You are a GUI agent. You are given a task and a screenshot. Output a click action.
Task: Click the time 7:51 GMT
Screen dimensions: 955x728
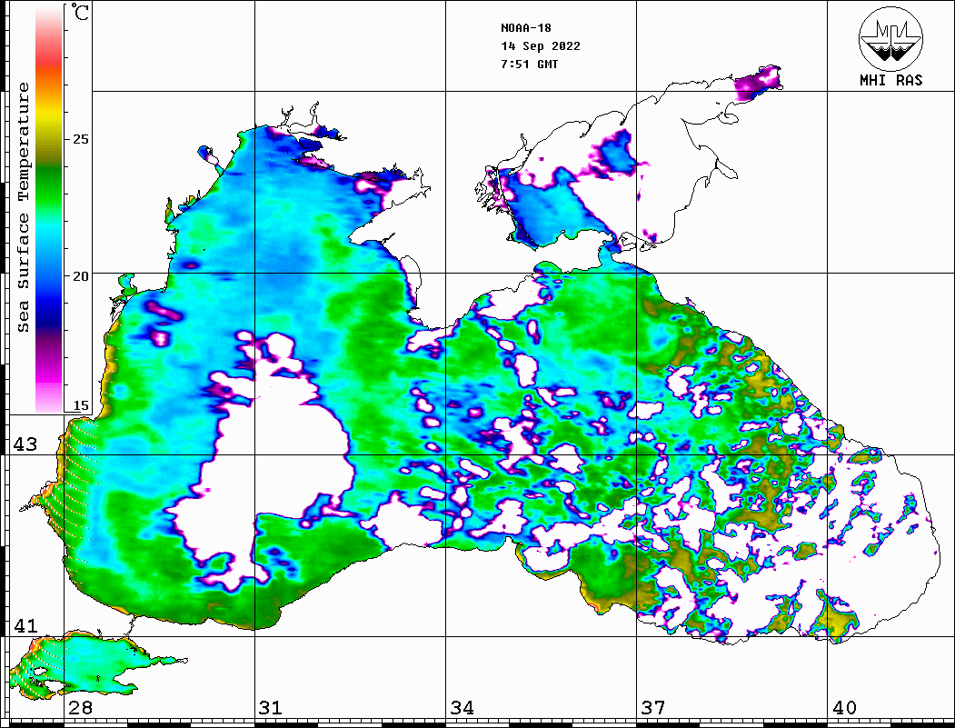click(x=529, y=64)
